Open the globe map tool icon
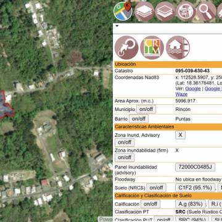This screenshot has width=222, height=222. coord(186,12)
